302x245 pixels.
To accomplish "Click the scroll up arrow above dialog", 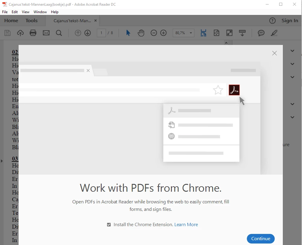I will tap(226, 43).
